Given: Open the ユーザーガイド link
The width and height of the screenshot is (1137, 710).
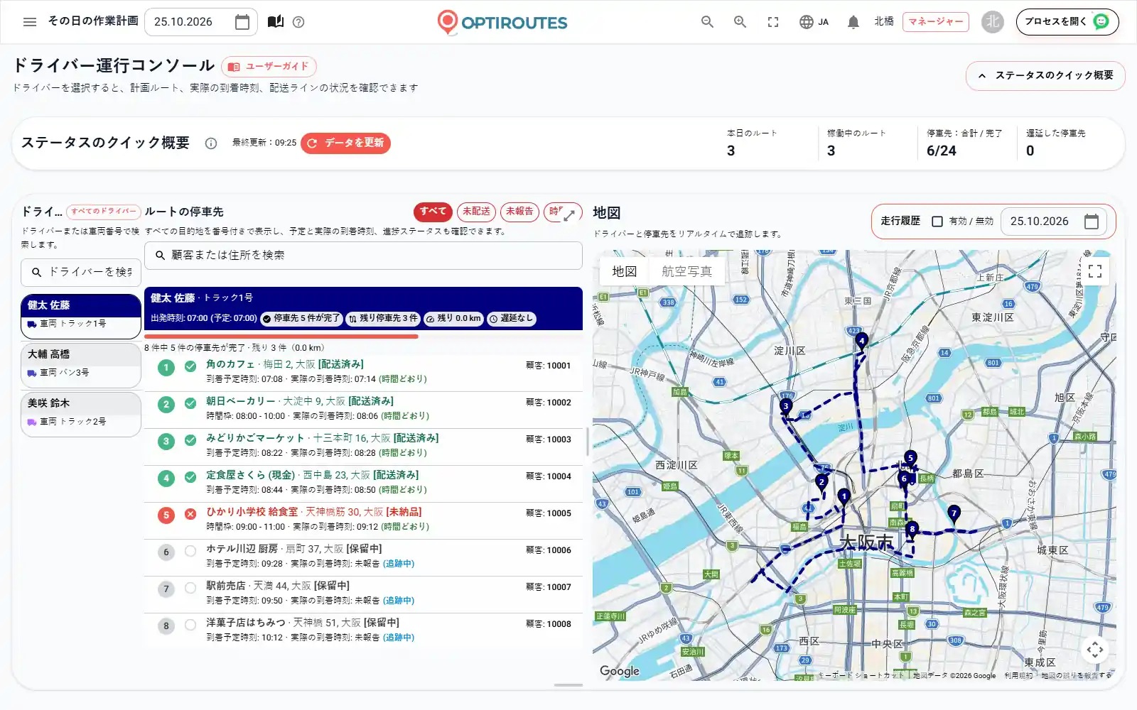Looking at the screenshot, I should click(269, 67).
